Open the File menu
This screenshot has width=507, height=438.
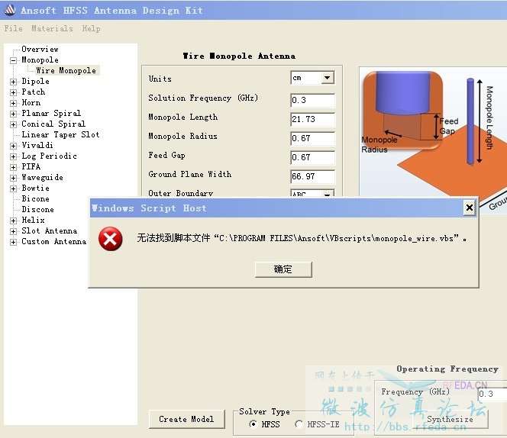(x=13, y=28)
